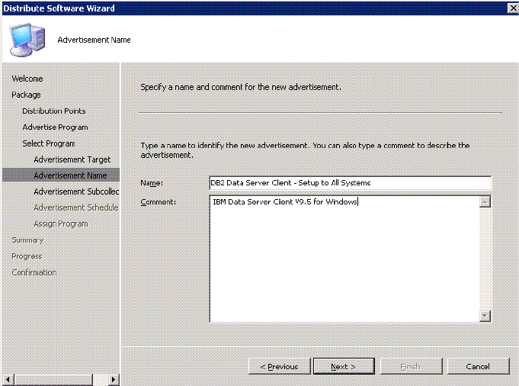Select Advertisement Target in the sidebar
This screenshot has height=386, width=519.
click(72, 159)
